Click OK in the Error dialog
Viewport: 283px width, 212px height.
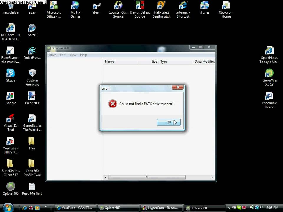(x=169, y=122)
